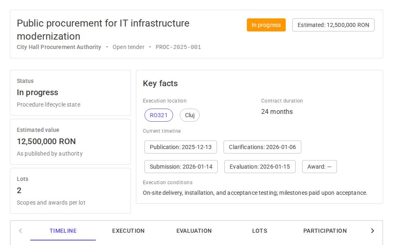Image resolution: width=393 pixels, height=245 pixels.
Task: Go to the Lots tab
Action: (260, 231)
